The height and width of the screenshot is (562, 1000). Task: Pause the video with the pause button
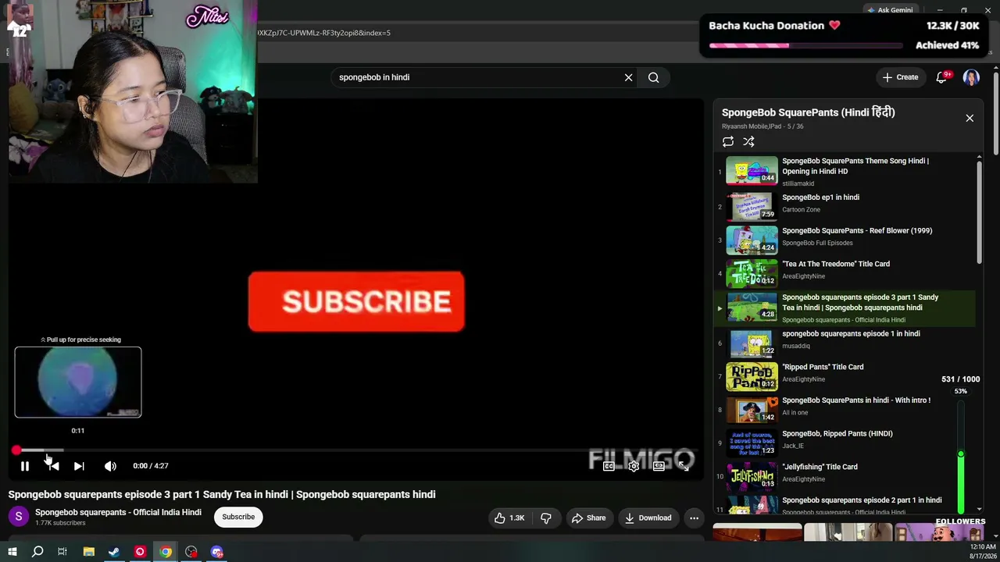(25, 466)
